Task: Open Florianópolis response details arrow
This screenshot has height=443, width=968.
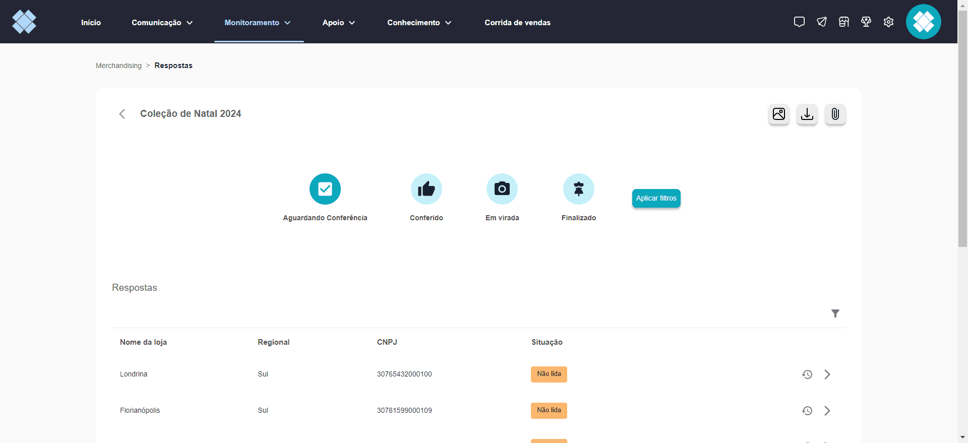Action: [x=827, y=411]
